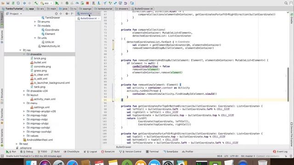294x165 pixels.
Task: Collapse the layout folder
Action: (24, 95)
